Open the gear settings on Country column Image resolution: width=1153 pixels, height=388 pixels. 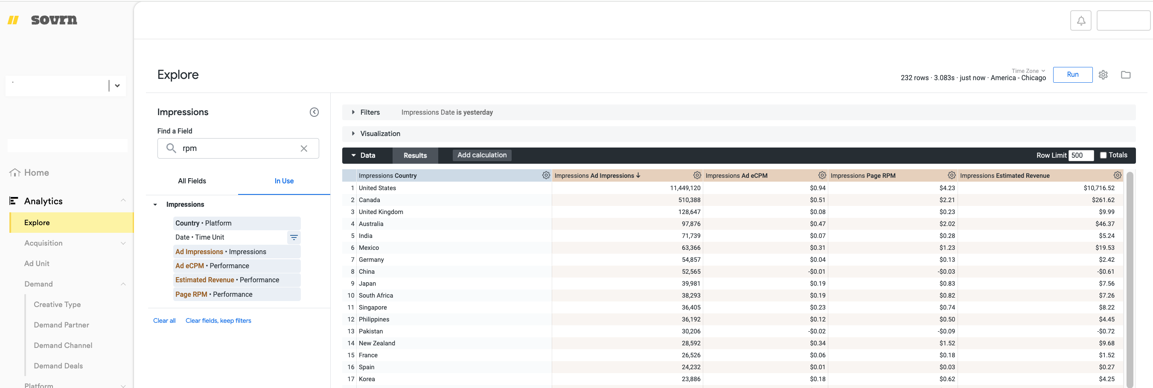(546, 175)
